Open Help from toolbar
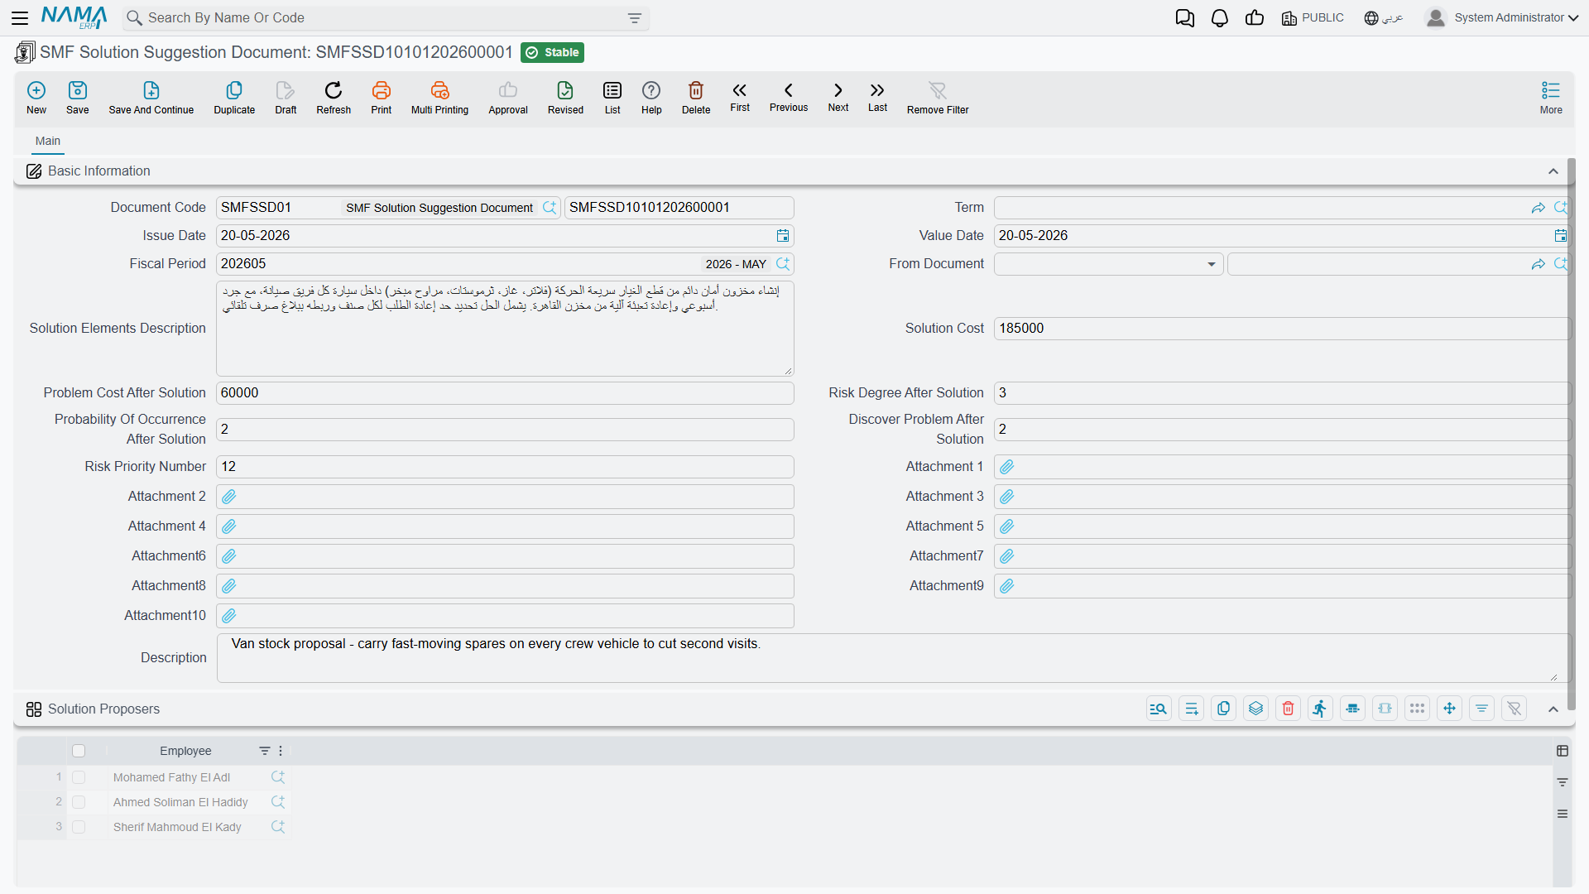 651,98
